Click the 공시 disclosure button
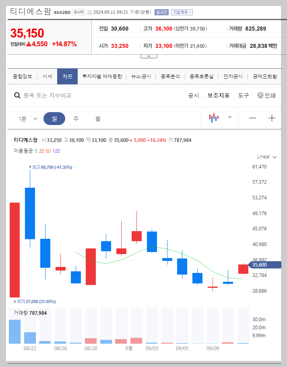Screen dimensions: 287x367 pos(194,95)
